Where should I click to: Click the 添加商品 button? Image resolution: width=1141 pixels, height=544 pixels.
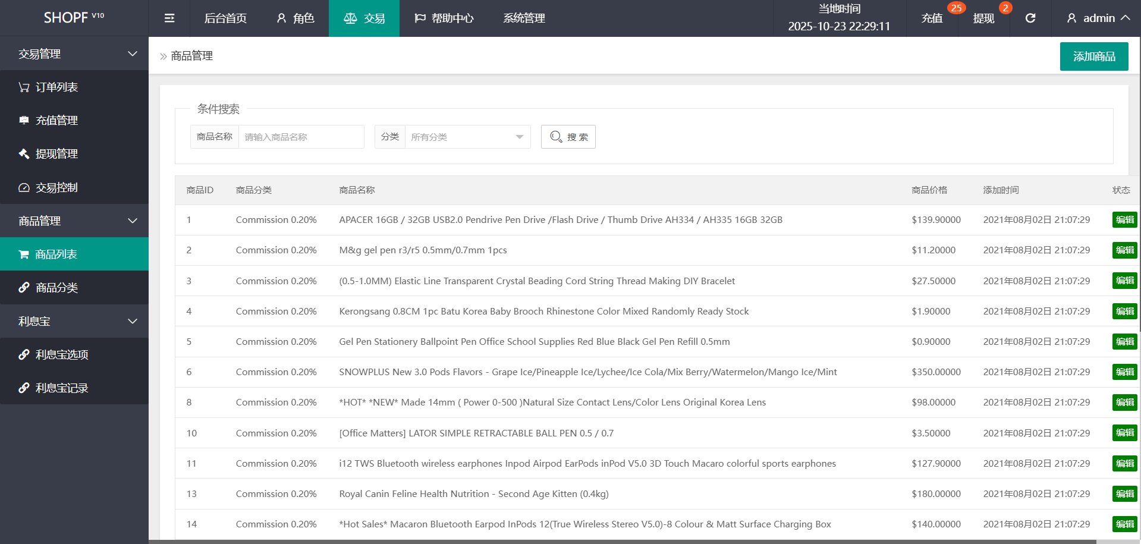pos(1093,56)
